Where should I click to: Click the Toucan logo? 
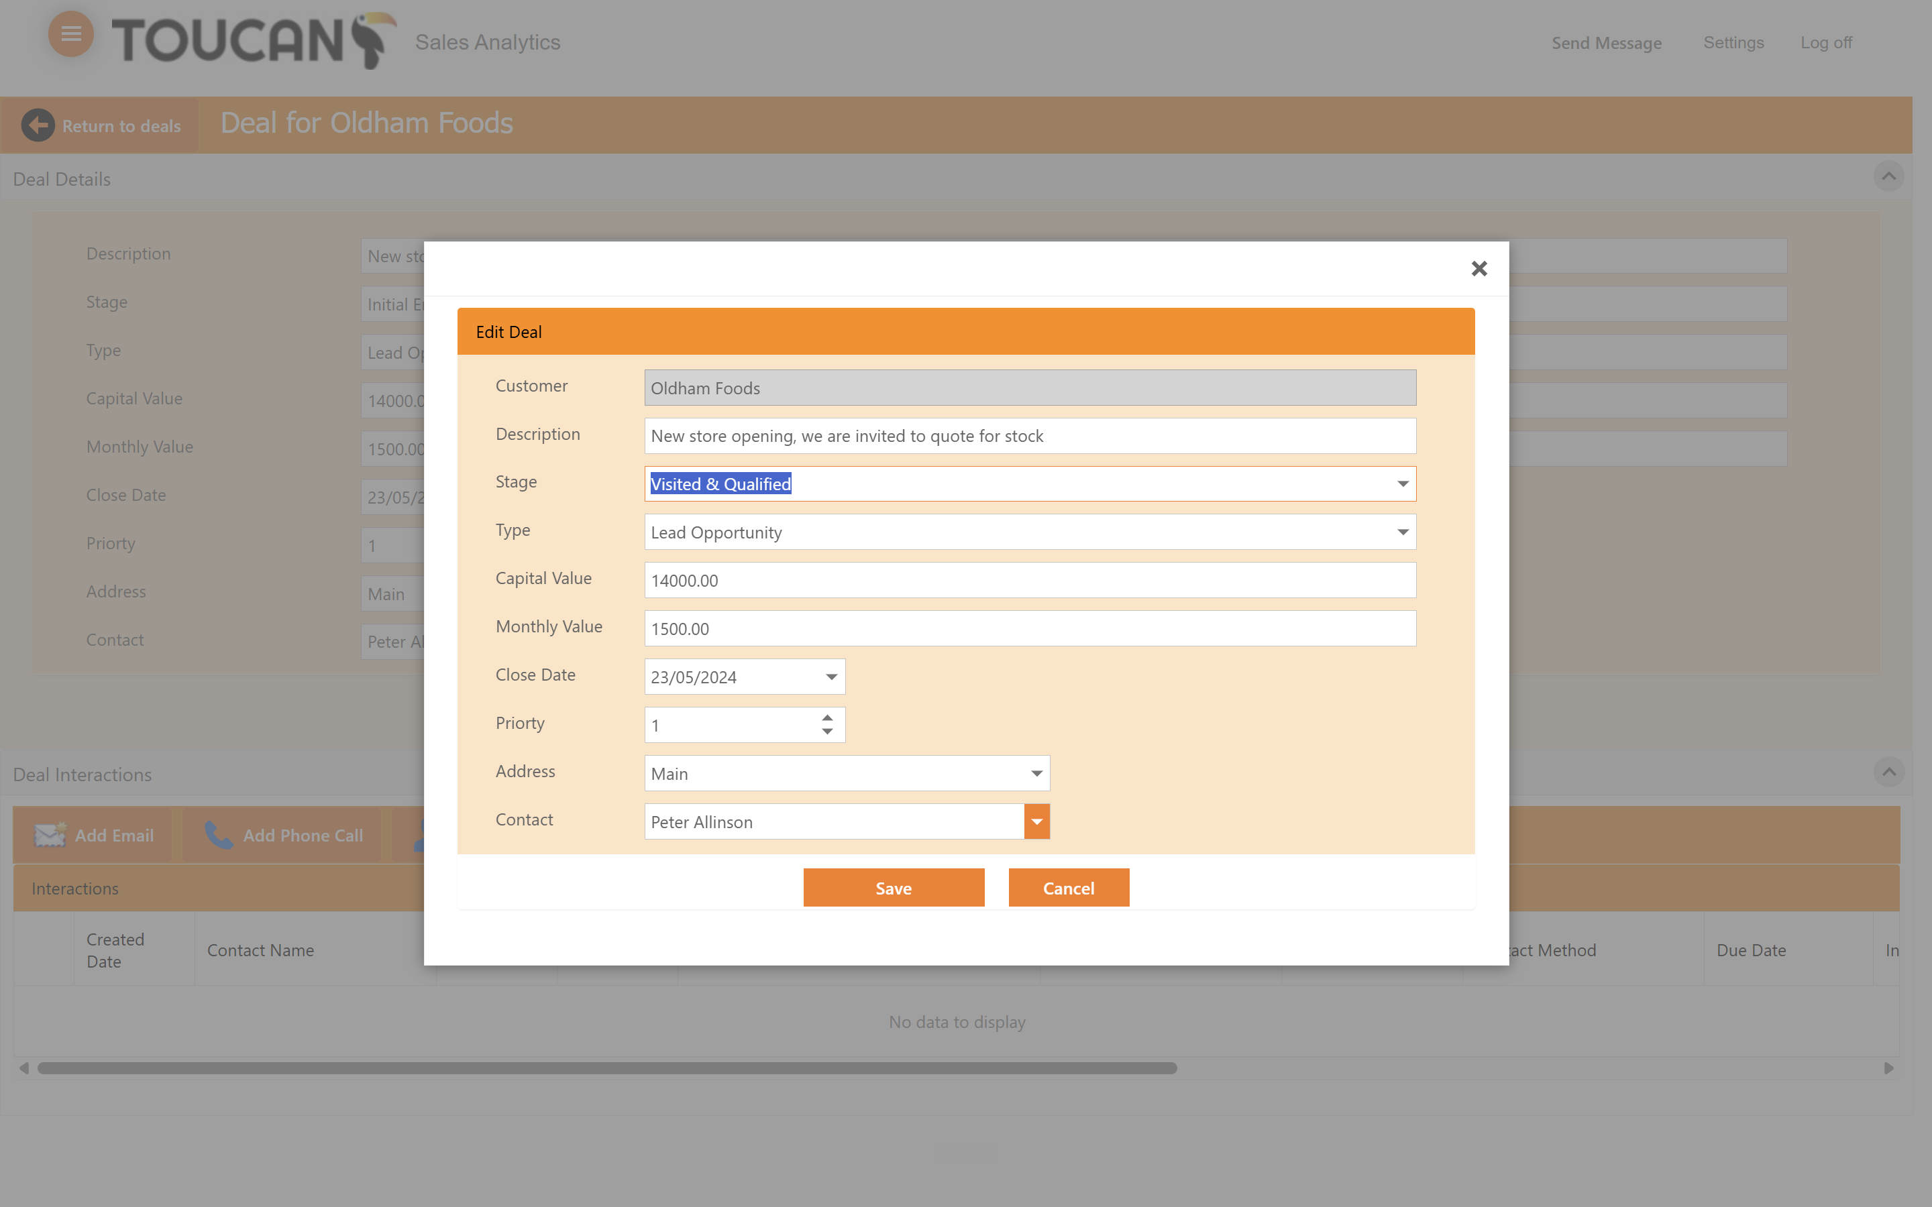point(254,41)
